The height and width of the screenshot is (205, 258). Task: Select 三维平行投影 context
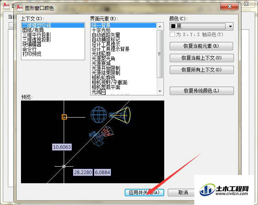(x=36, y=35)
